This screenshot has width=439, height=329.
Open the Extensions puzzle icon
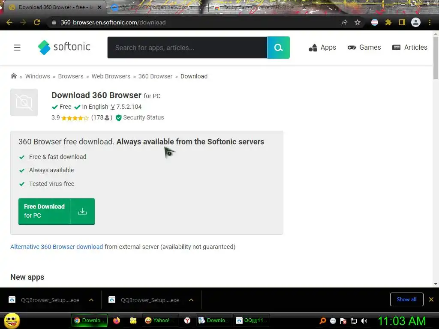(388, 22)
